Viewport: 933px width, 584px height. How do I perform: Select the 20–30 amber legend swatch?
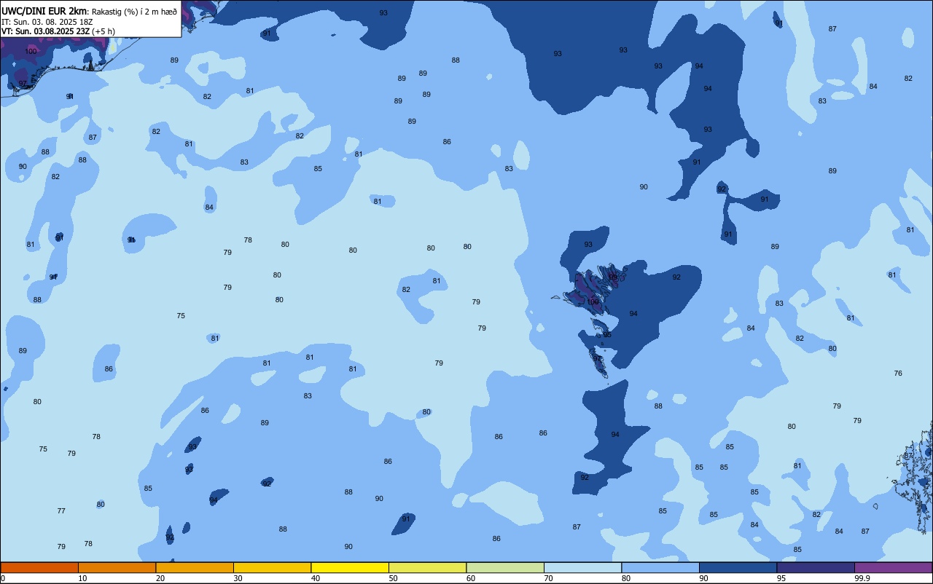(x=195, y=567)
